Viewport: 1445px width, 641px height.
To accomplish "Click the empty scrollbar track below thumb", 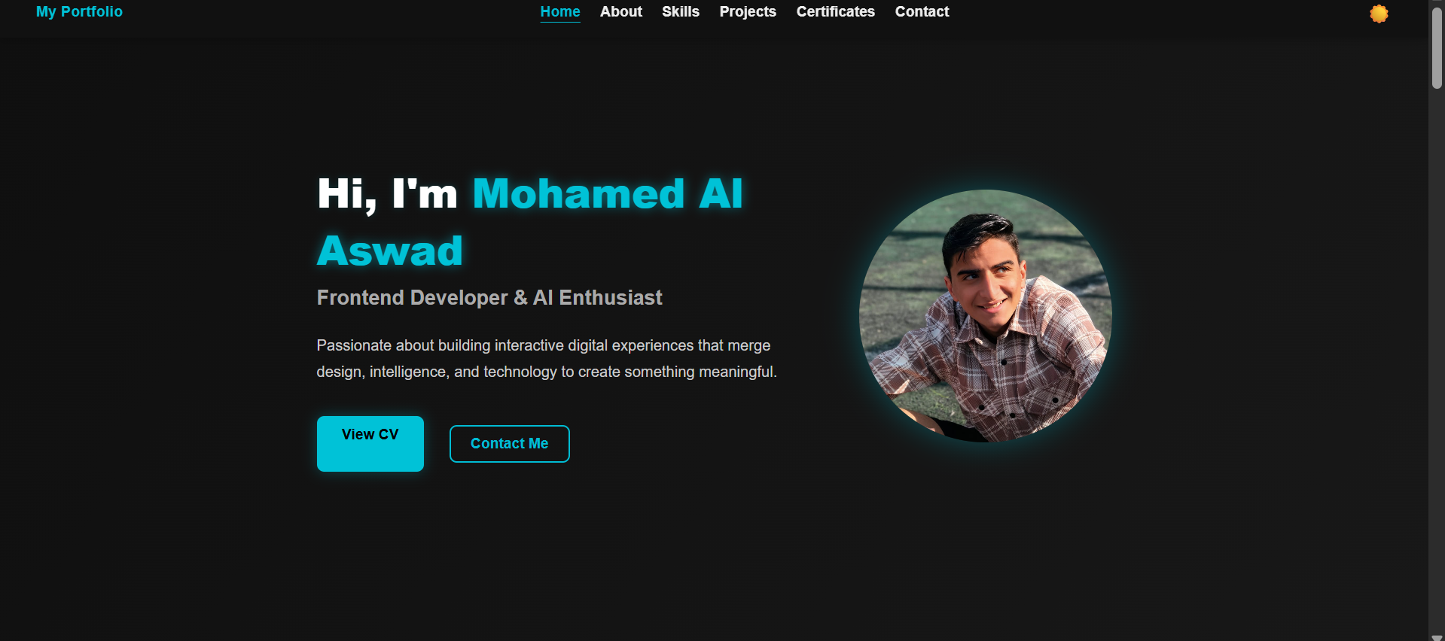I will (x=1437, y=361).
